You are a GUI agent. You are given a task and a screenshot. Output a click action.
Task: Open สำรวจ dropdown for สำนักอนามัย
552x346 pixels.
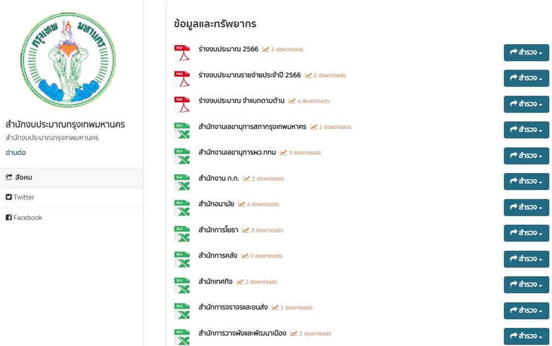526,207
